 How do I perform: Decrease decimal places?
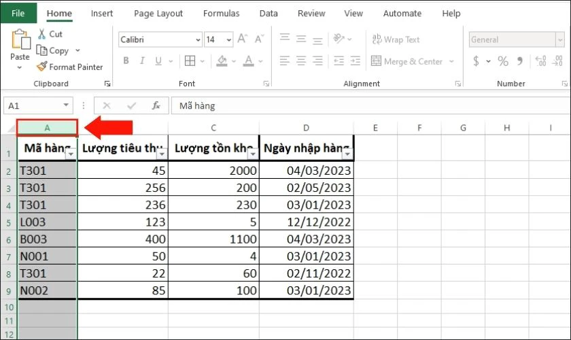[557, 61]
